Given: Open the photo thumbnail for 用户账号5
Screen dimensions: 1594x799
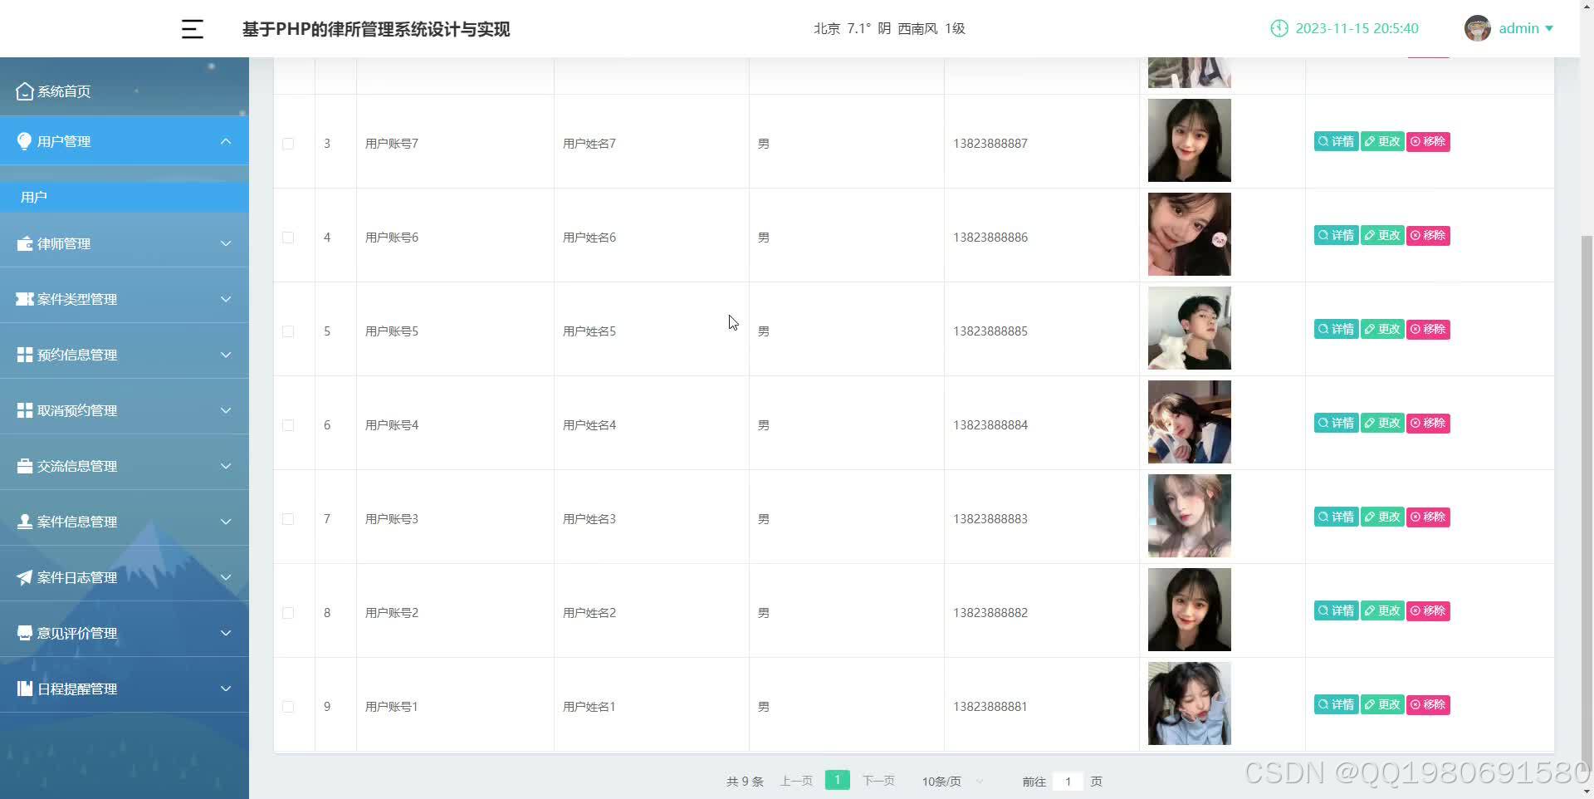Looking at the screenshot, I should (x=1190, y=328).
